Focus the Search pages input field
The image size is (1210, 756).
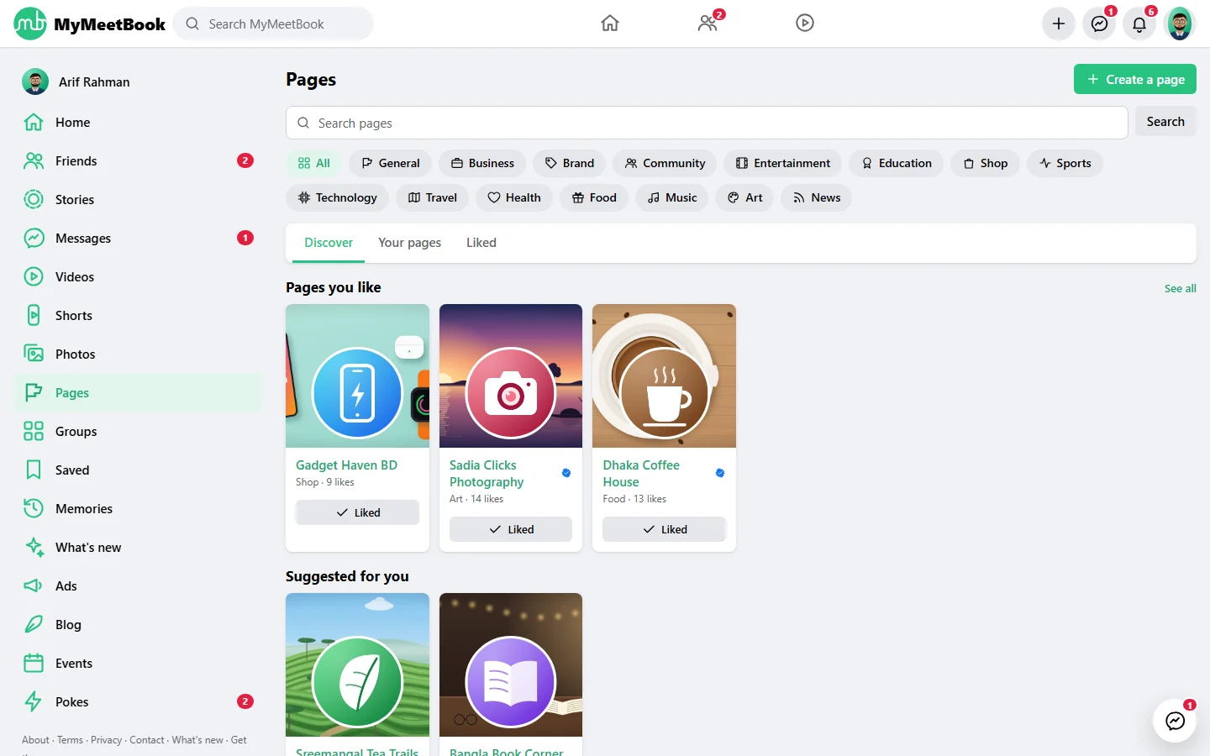(x=707, y=123)
